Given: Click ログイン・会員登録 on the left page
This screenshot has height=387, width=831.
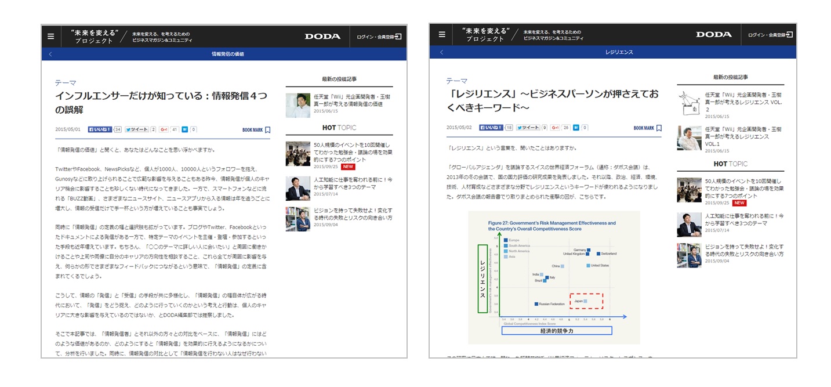Looking at the screenshot, I should [379, 36].
